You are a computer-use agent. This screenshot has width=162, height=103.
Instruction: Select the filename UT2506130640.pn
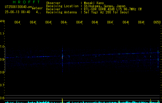pyautogui.click(x=19, y=7)
